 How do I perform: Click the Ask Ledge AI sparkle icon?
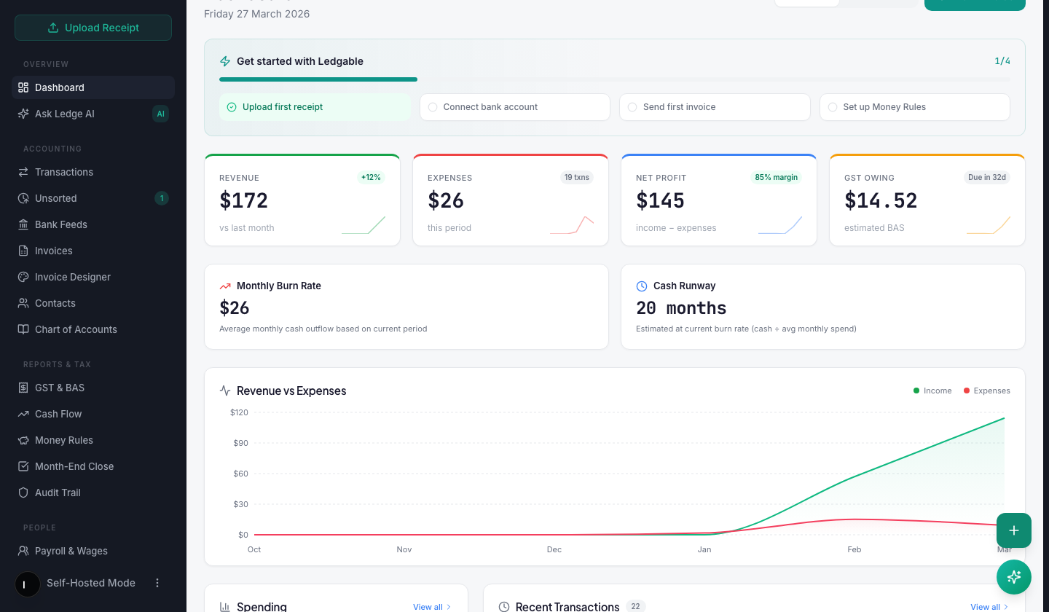[23, 114]
